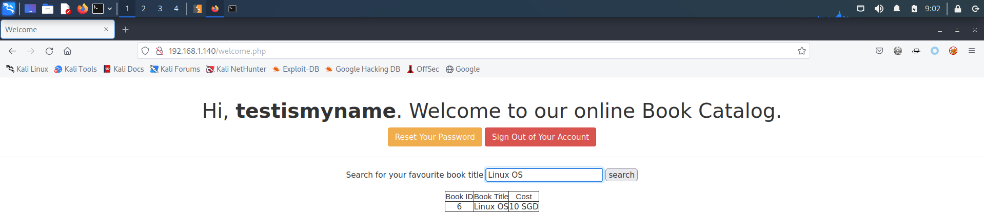
Task: Click the book title search field
Action: [544, 175]
